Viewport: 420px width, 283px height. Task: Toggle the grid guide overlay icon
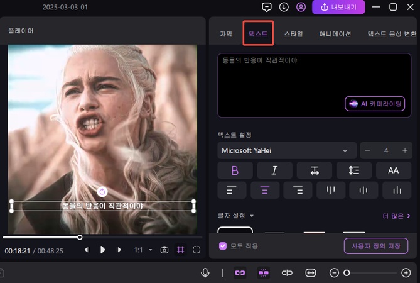[181, 250]
